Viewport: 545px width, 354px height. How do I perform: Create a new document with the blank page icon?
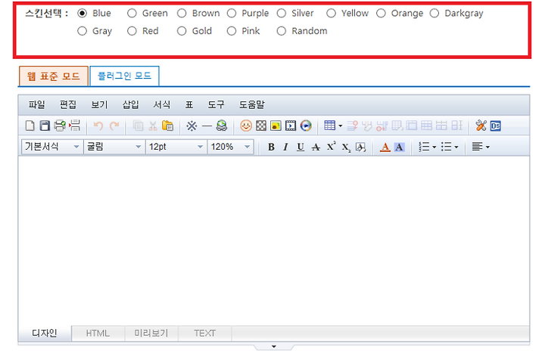(30, 126)
